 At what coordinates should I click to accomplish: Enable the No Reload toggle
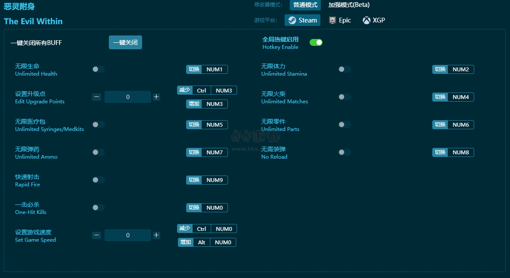click(345, 152)
